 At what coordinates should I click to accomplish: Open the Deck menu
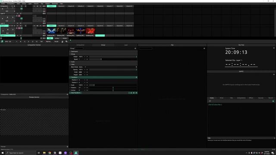click(18, 4)
